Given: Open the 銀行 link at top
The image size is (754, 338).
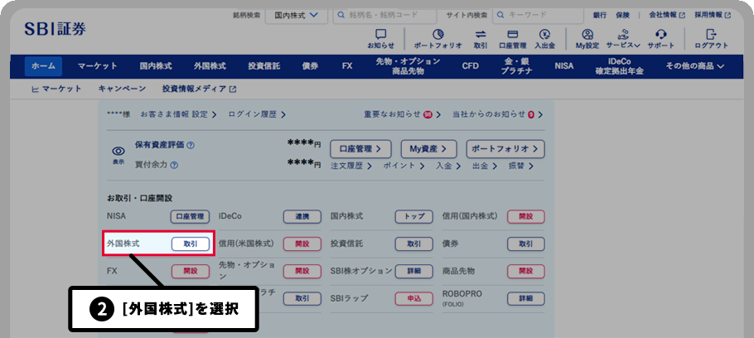Looking at the screenshot, I should [600, 16].
